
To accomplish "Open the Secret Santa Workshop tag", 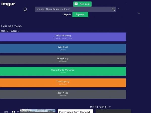I will 63,71.
